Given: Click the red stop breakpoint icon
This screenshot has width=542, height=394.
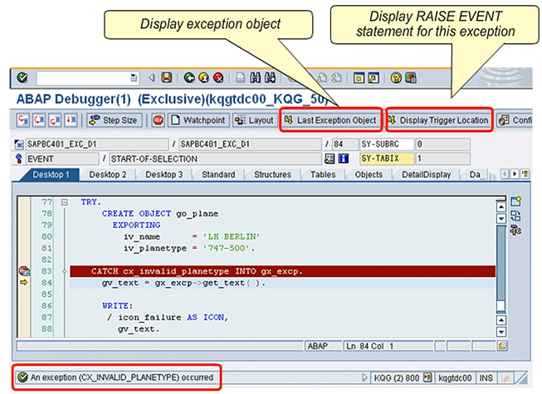Looking at the screenshot, I should (x=158, y=120).
